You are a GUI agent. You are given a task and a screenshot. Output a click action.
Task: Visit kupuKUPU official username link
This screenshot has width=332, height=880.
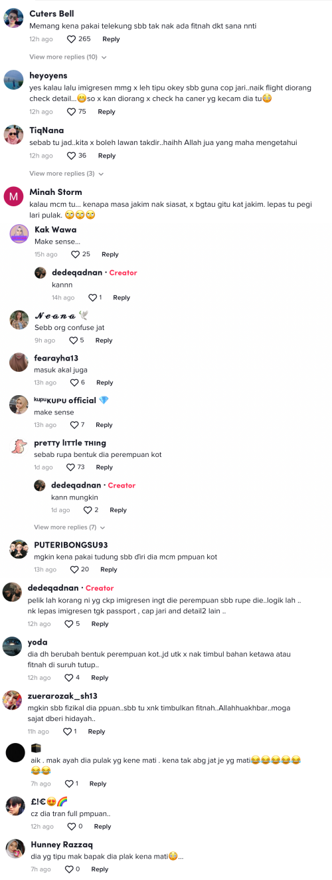(65, 400)
